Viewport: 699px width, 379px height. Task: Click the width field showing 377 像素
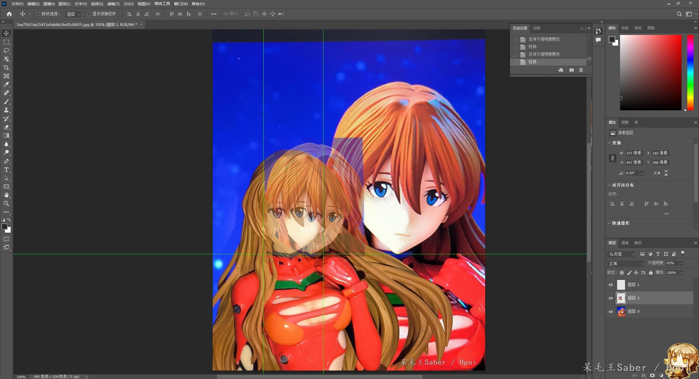[x=634, y=153]
